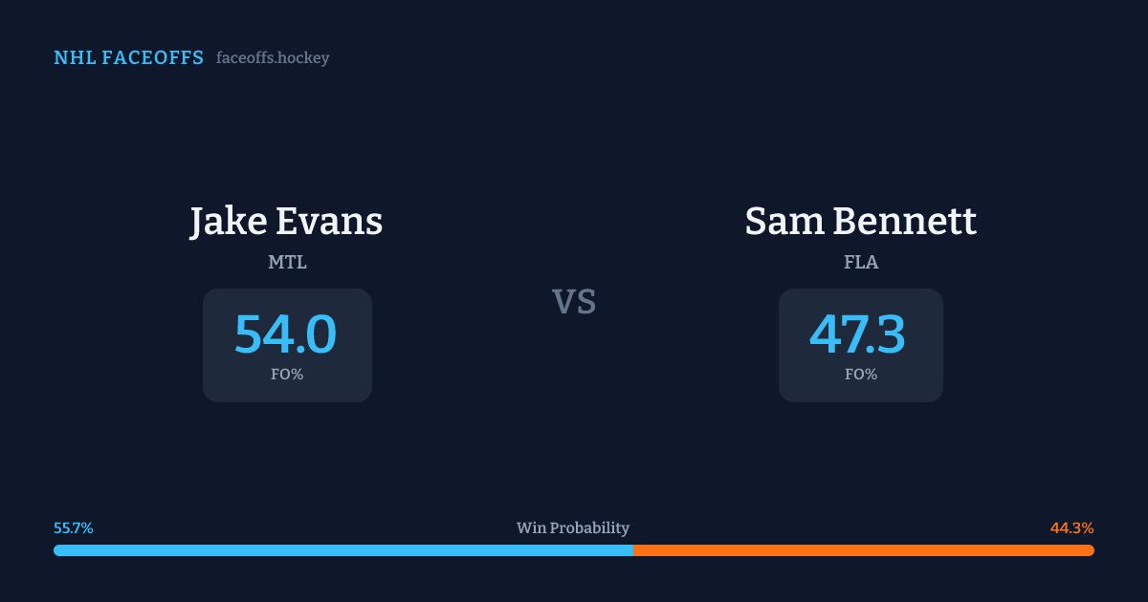
Task: Click the Win Probability label
Action: tap(573, 528)
